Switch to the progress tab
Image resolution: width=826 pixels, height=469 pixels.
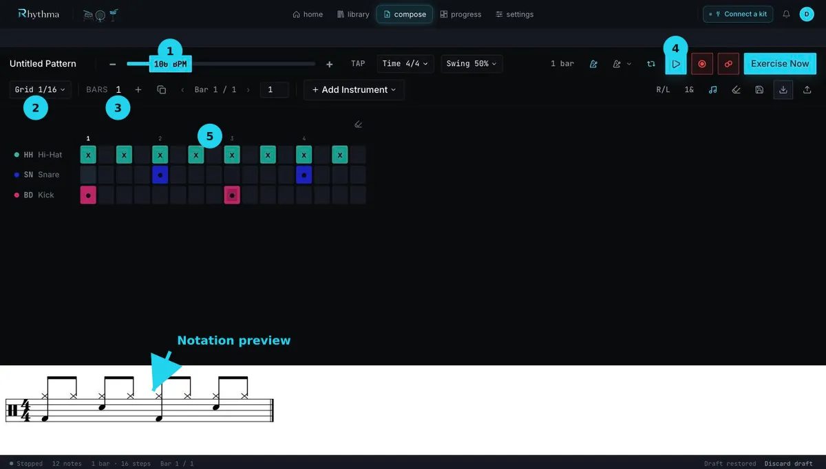pyautogui.click(x=461, y=14)
